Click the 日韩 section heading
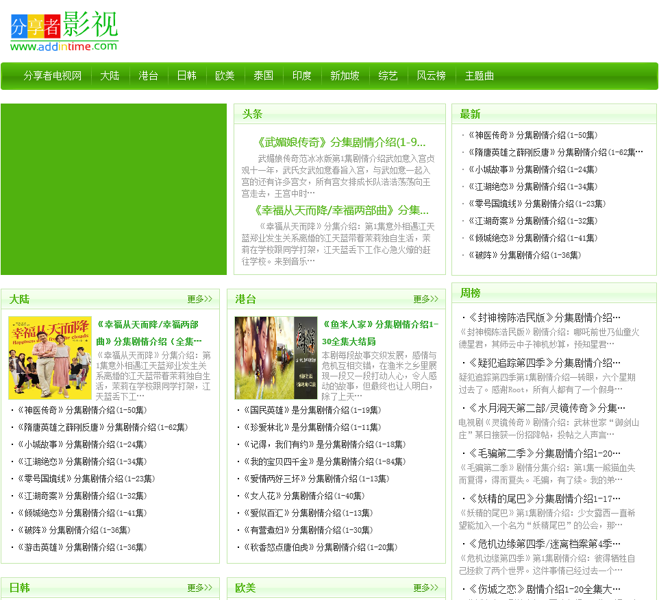659x600 pixels. click(19, 588)
